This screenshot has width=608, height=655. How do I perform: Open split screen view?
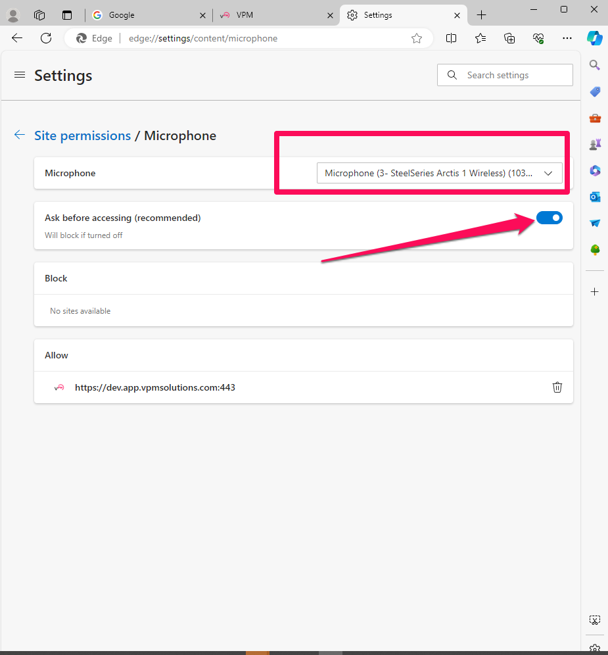coord(452,38)
